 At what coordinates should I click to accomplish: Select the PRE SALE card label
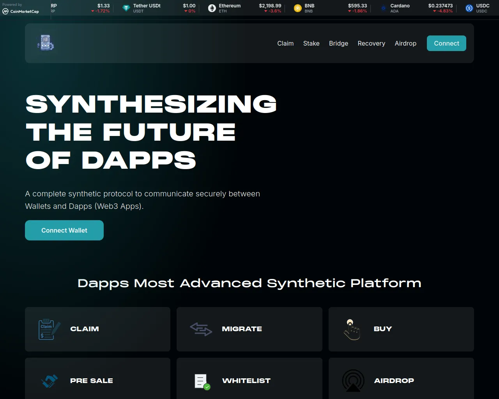pos(92,381)
